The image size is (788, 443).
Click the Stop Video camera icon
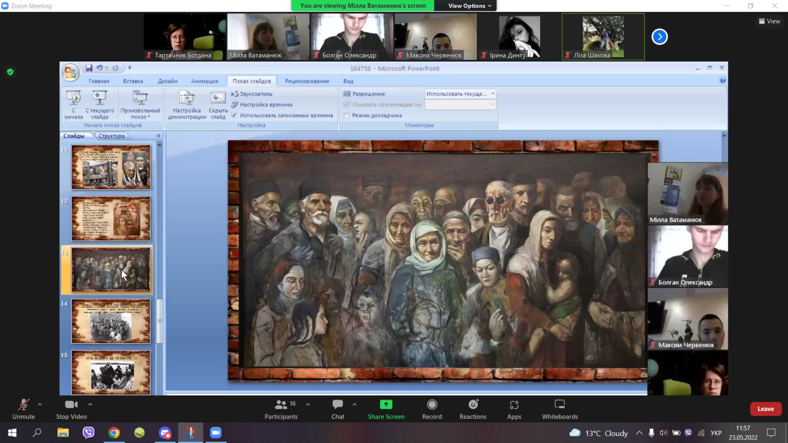(71, 405)
